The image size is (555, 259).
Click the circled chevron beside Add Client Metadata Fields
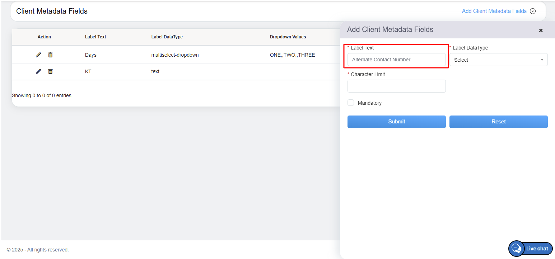click(x=533, y=11)
